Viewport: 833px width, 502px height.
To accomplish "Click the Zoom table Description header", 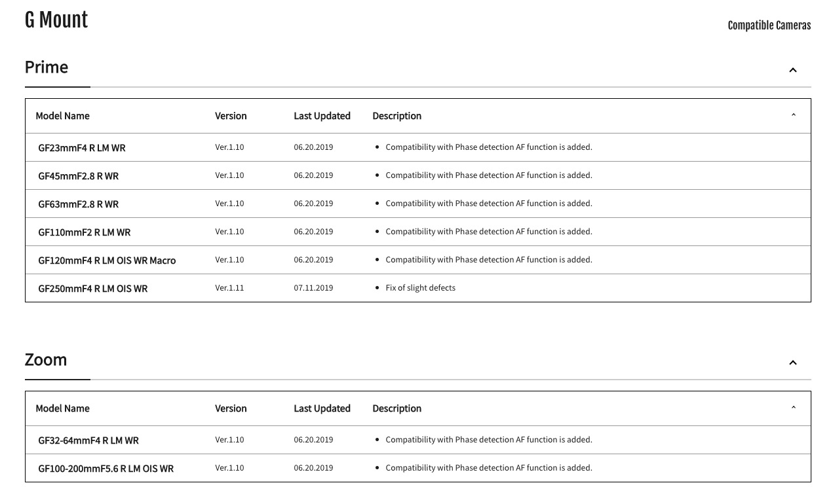I will [397, 408].
